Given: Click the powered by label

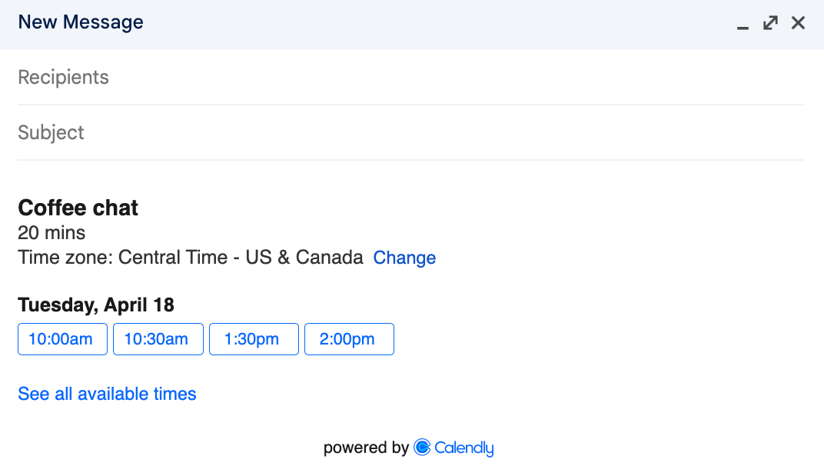Looking at the screenshot, I should coord(367,448).
